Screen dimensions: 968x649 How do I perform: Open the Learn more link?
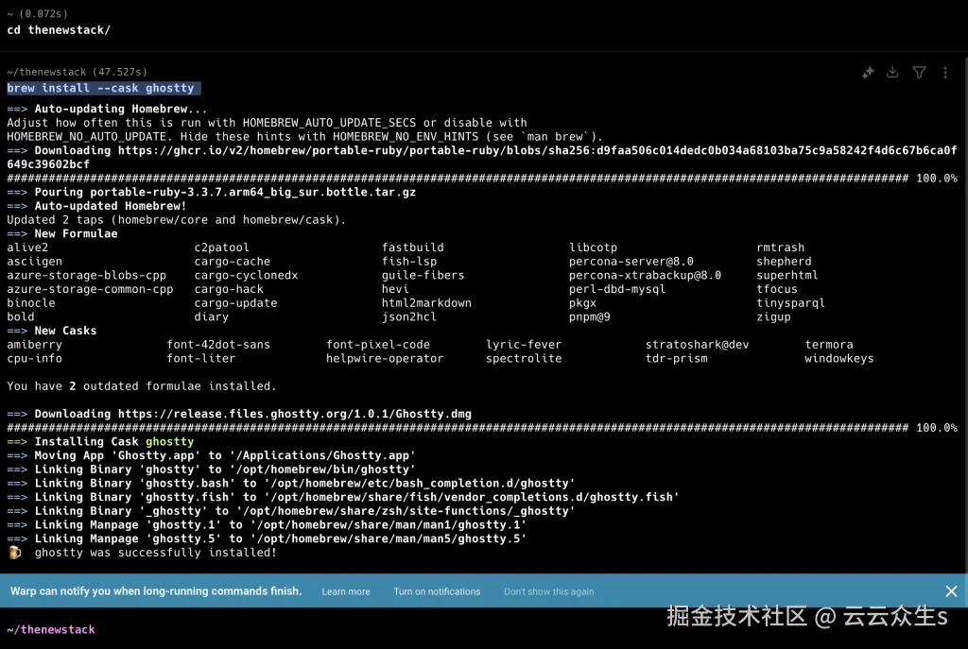[x=346, y=591]
